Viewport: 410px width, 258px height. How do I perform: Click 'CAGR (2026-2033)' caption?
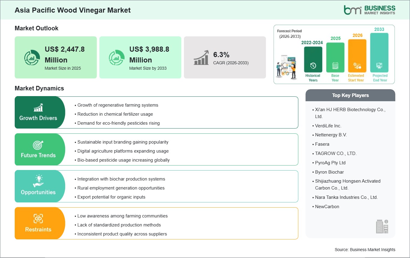[x=231, y=63]
